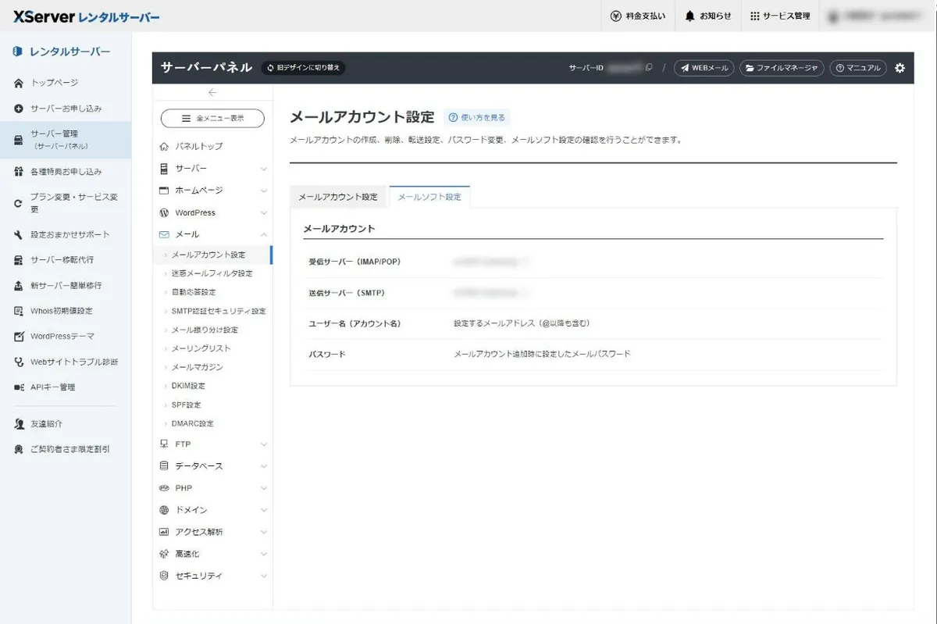Open WEBメール button
Image resolution: width=937 pixels, height=624 pixels.
click(x=704, y=68)
